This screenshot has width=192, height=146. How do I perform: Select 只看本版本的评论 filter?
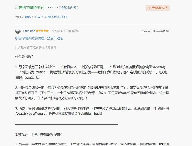(x=57, y=17)
